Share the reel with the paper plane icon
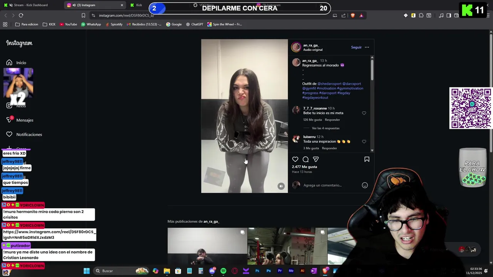Screen dimensions: 493x277 coord(316,159)
